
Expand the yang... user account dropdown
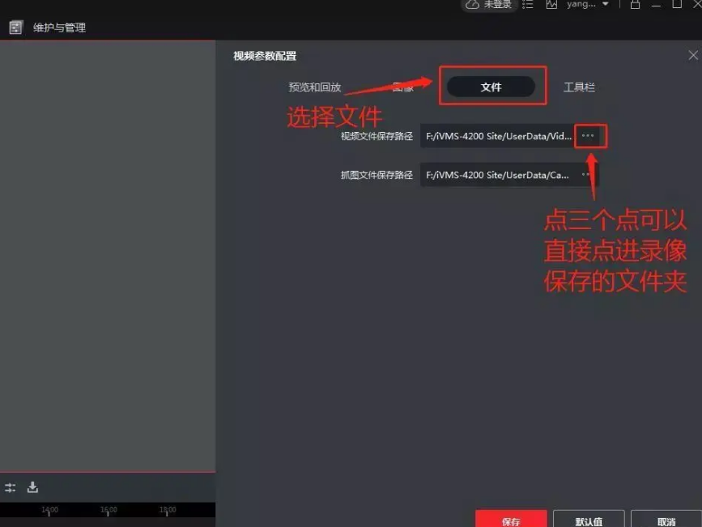604,5
